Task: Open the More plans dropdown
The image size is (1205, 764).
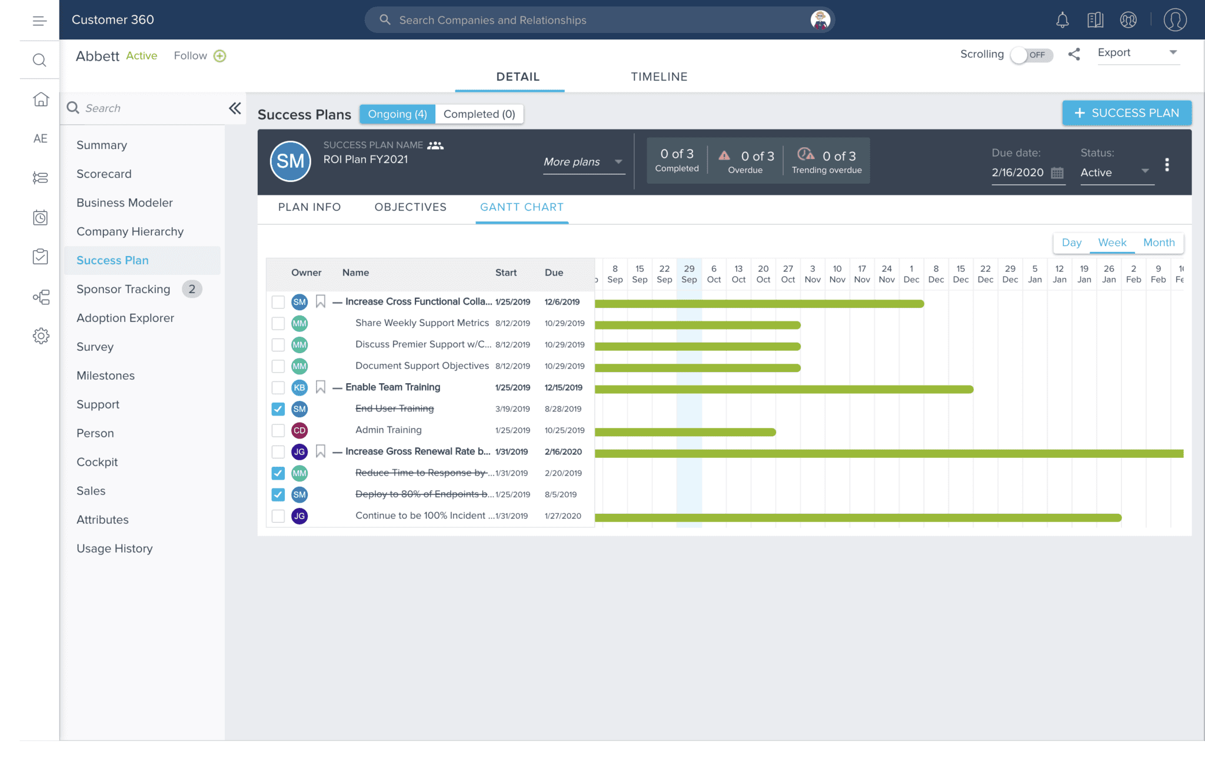Action: (x=582, y=162)
